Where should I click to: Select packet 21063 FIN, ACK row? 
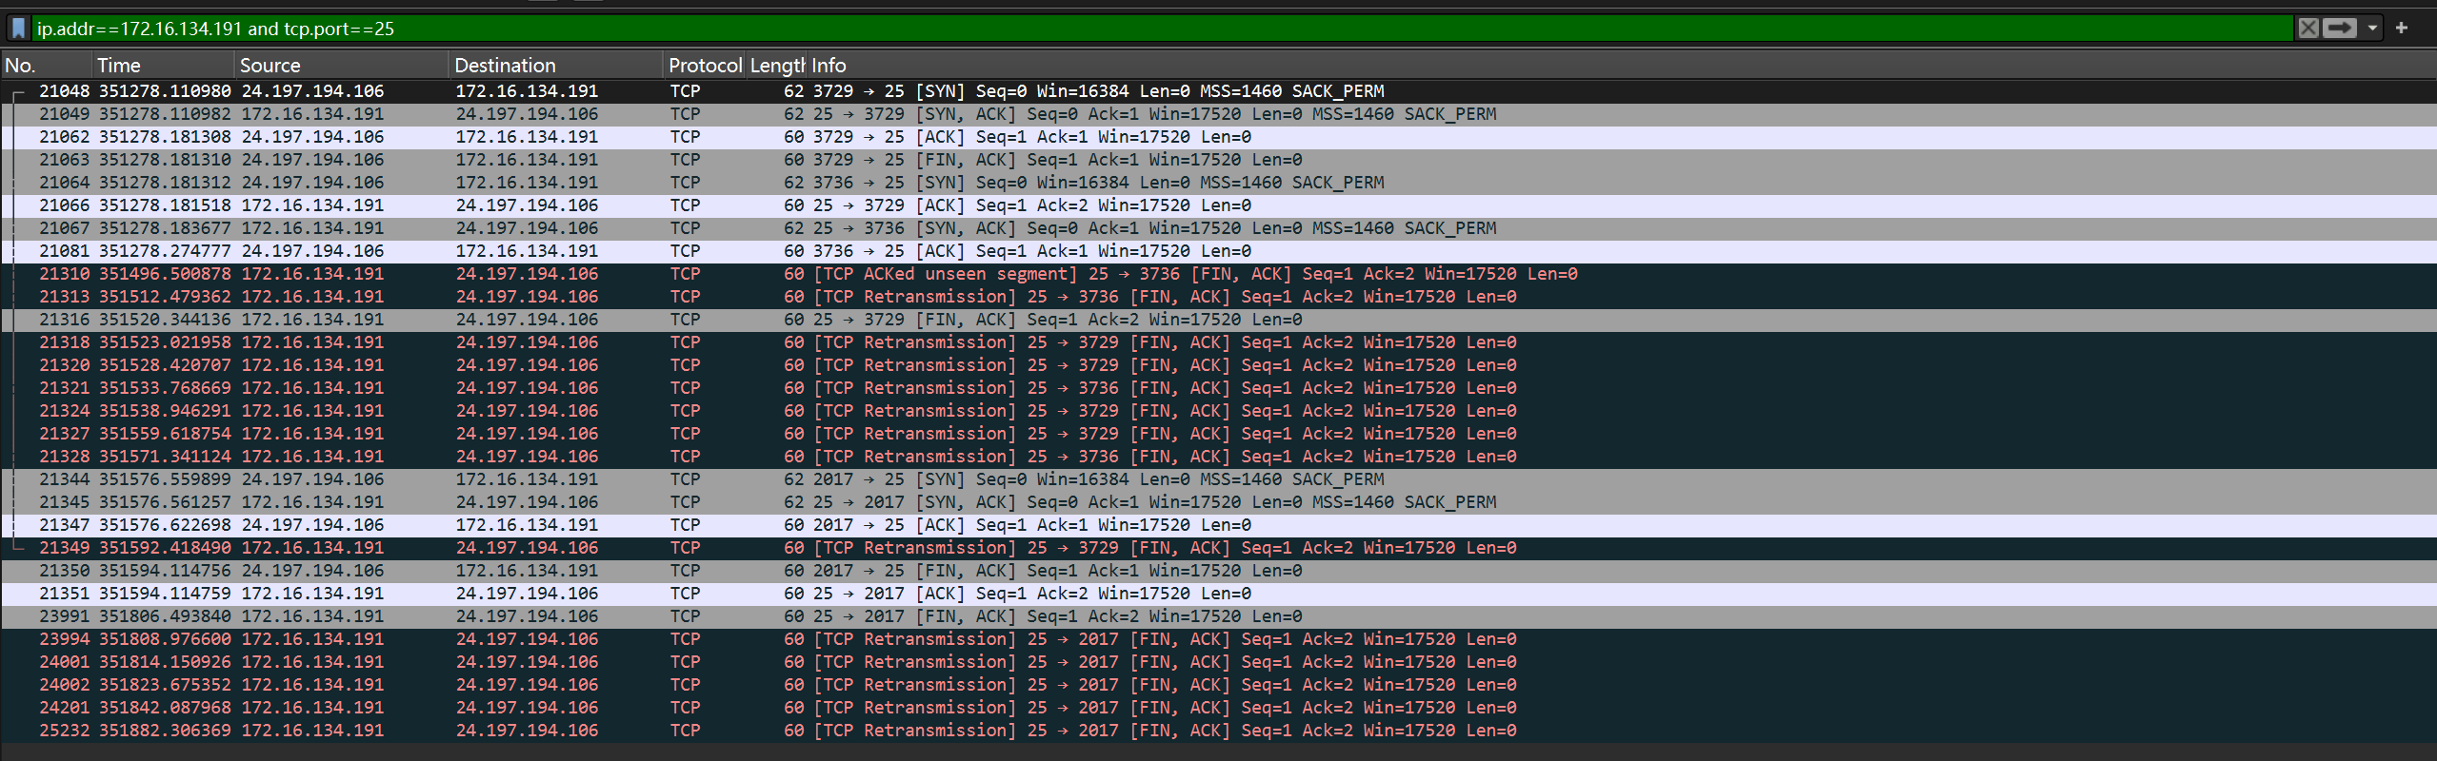point(1218,160)
